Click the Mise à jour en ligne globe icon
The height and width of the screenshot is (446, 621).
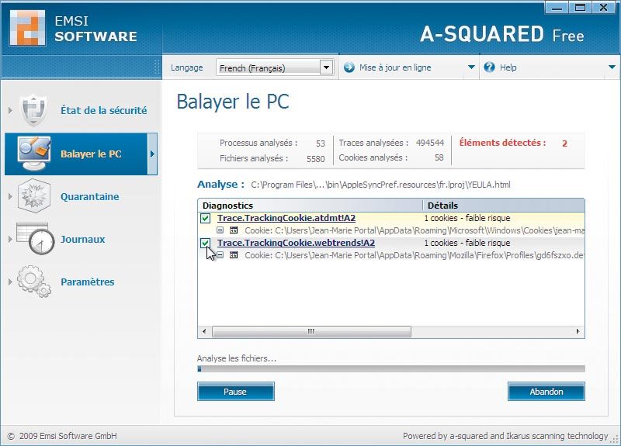tap(349, 67)
